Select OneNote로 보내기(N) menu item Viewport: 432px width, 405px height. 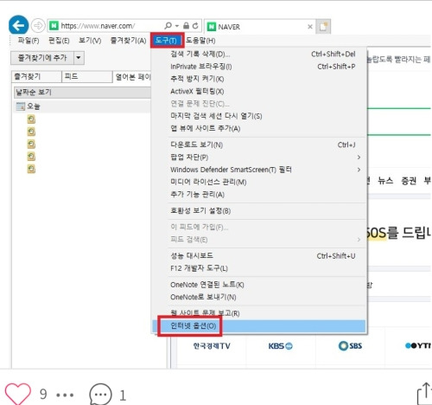click(259, 297)
